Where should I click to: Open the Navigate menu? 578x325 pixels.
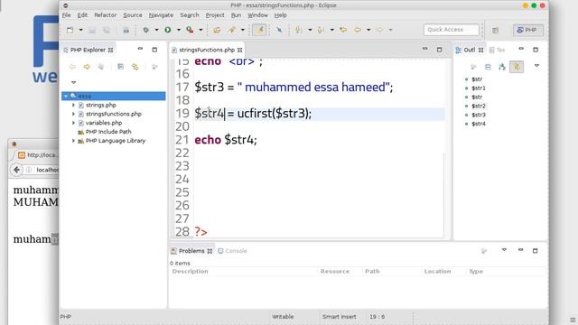pos(161,15)
